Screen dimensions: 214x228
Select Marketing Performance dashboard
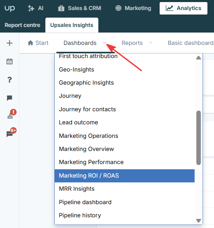125,162
